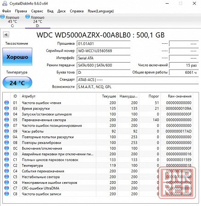The image size is (201, 206).
Task: Click the CrystalDiskInfo title bar icon
Action: pos(5,3)
